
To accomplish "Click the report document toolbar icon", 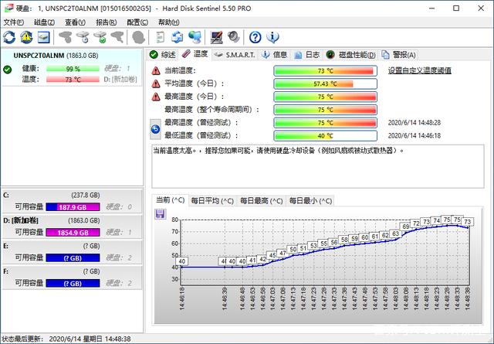I will 161,37.
